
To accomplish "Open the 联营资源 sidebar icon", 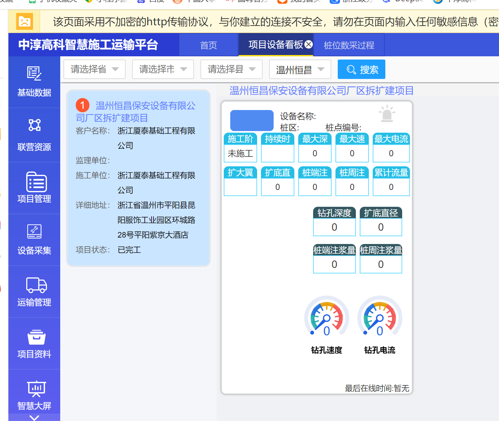I will (x=34, y=125).
